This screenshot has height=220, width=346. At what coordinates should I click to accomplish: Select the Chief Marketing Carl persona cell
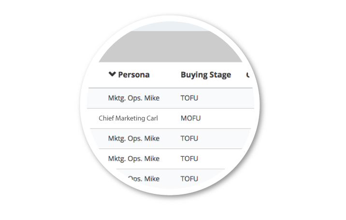point(128,118)
